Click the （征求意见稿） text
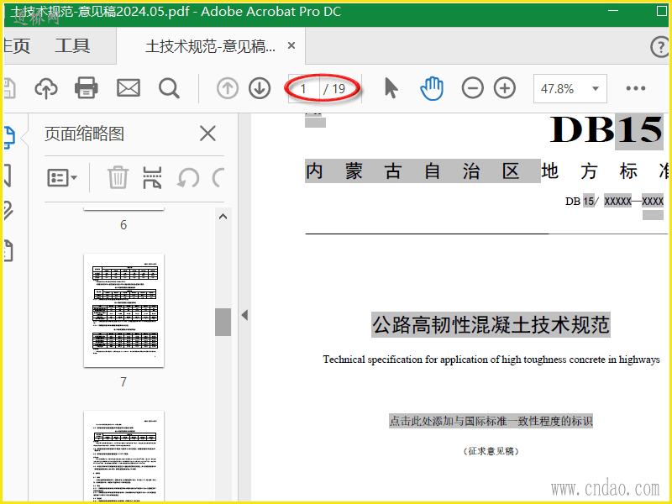Viewport: 672px width, 504px height. 491,451
